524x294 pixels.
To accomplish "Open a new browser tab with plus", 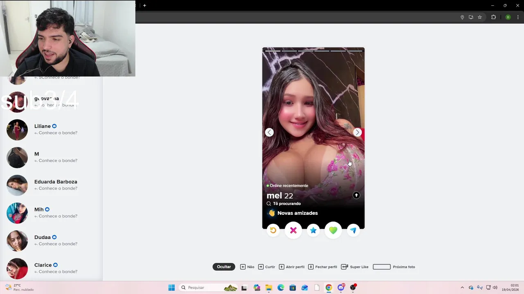I will [145, 5].
